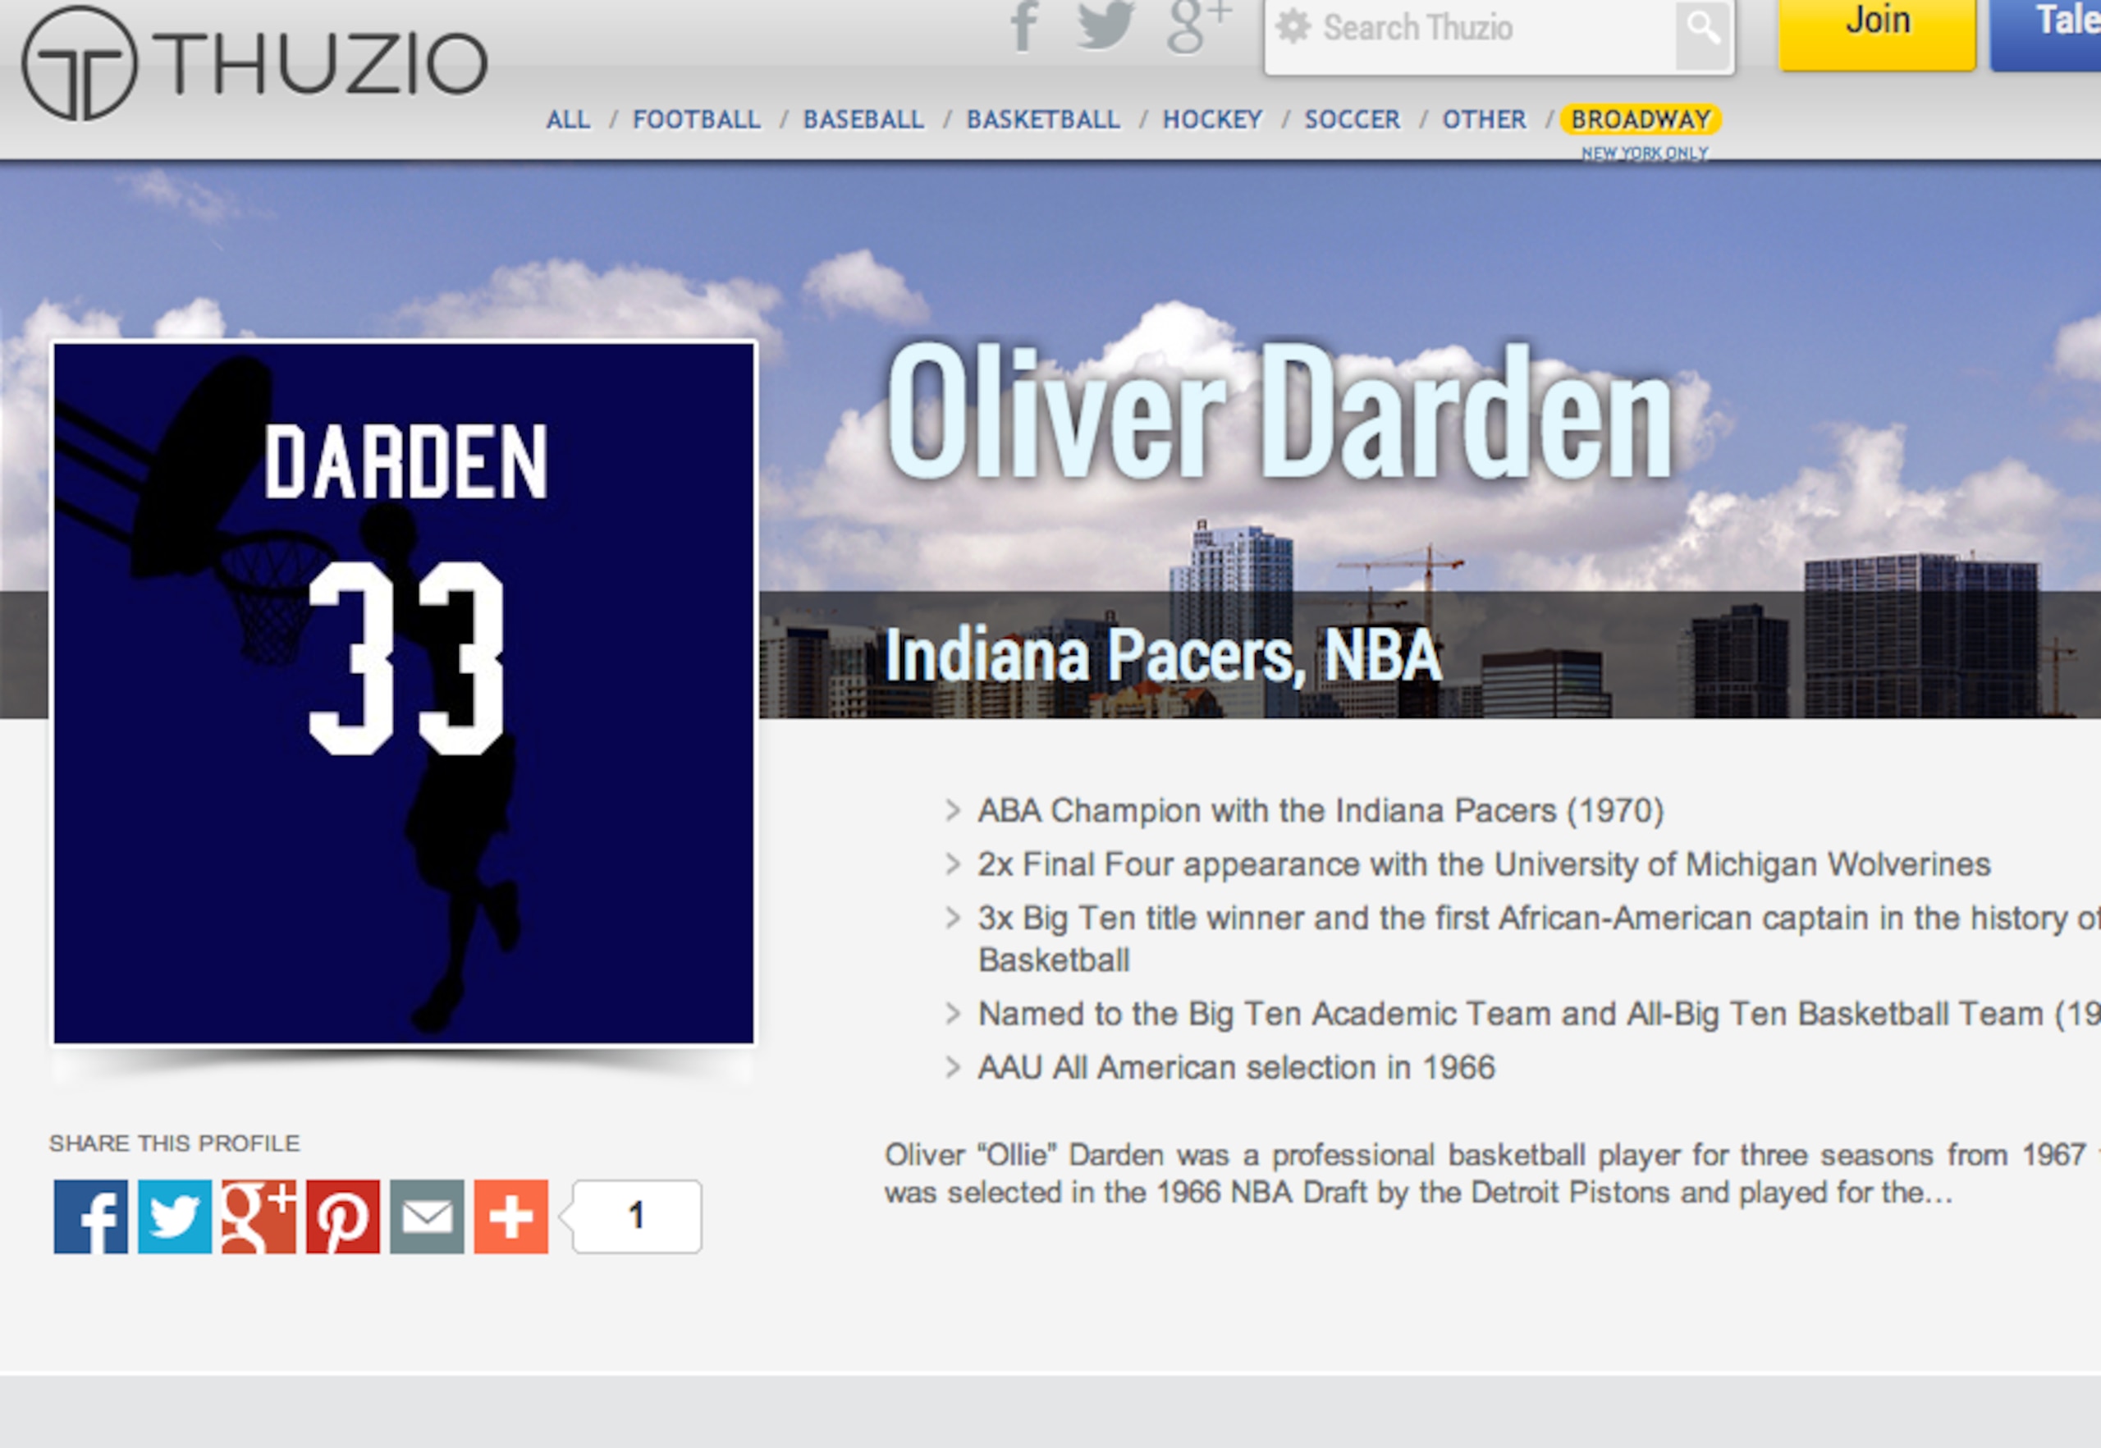Open Thuzio's Facebook page from header icon
Image resolution: width=2101 pixels, height=1448 pixels.
point(1024,26)
